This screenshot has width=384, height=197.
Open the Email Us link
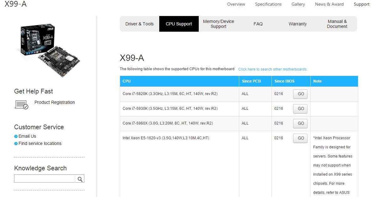[27, 136]
